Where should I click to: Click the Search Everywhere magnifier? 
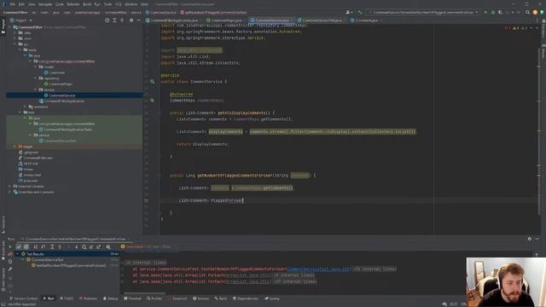coord(527,12)
